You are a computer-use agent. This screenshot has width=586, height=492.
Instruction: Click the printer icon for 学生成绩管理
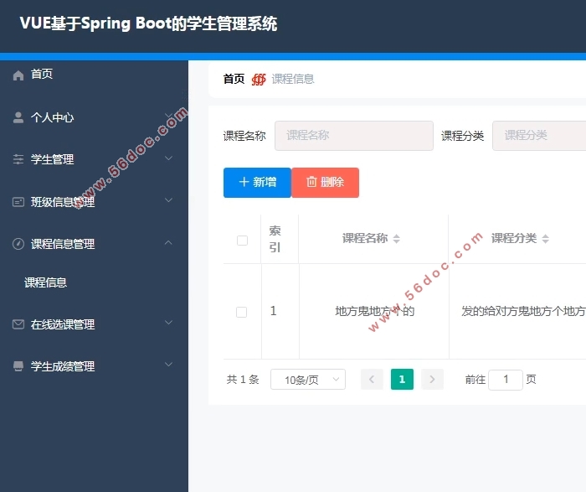18,366
